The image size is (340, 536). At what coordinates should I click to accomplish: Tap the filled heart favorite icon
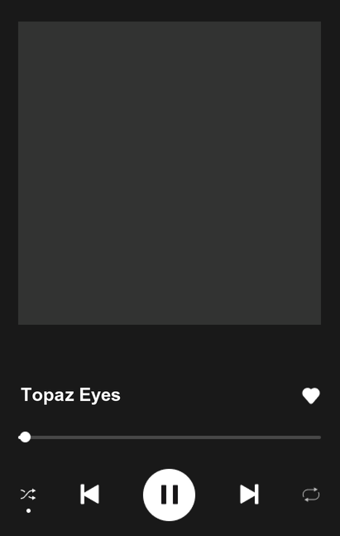click(311, 396)
